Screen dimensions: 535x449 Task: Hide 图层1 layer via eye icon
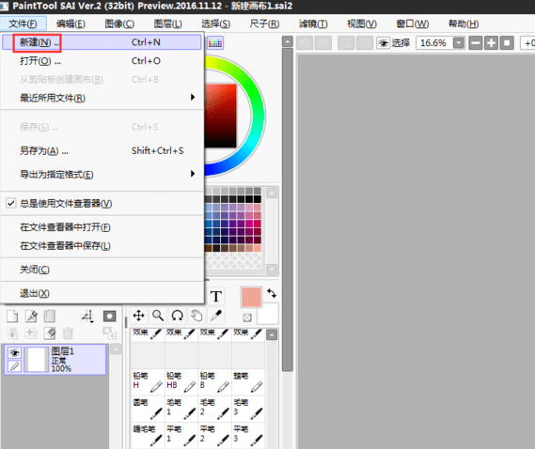pyautogui.click(x=14, y=352)
